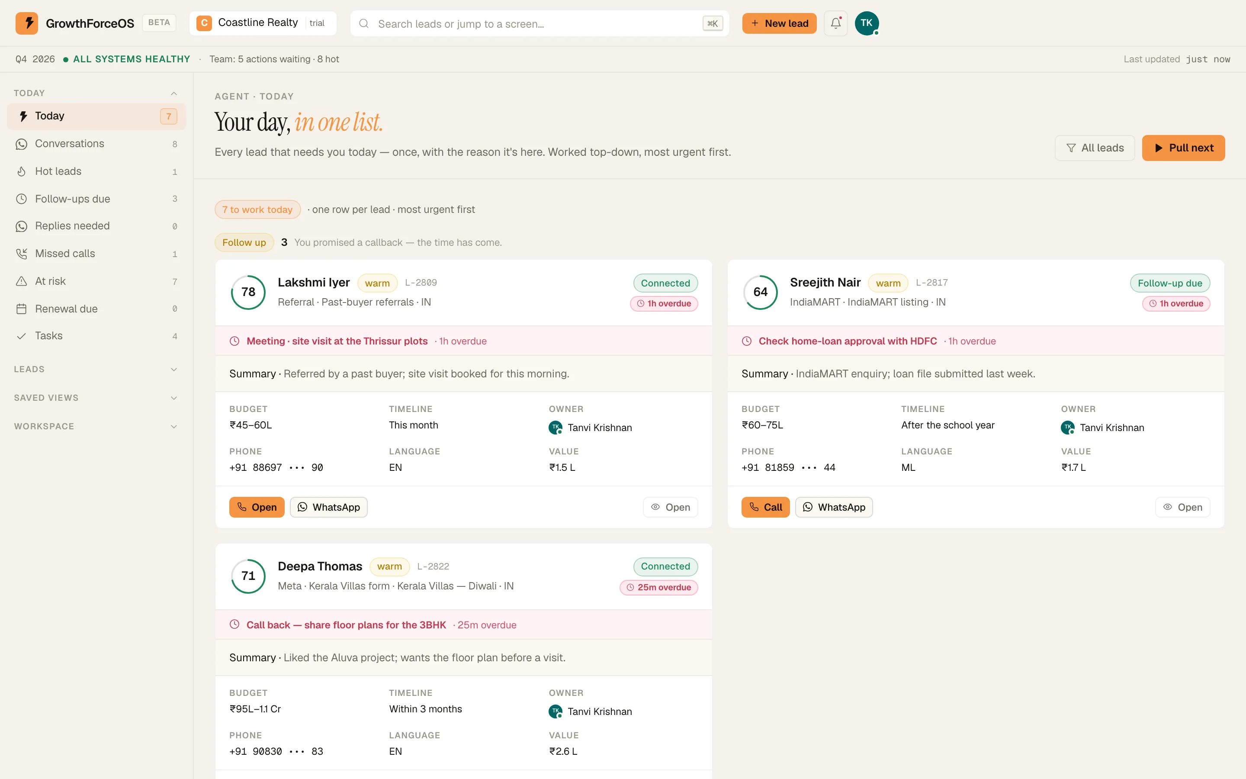The image size is (1246, 779).
Task: Open Follow-ups due list
Action: (x=96, y=199)
